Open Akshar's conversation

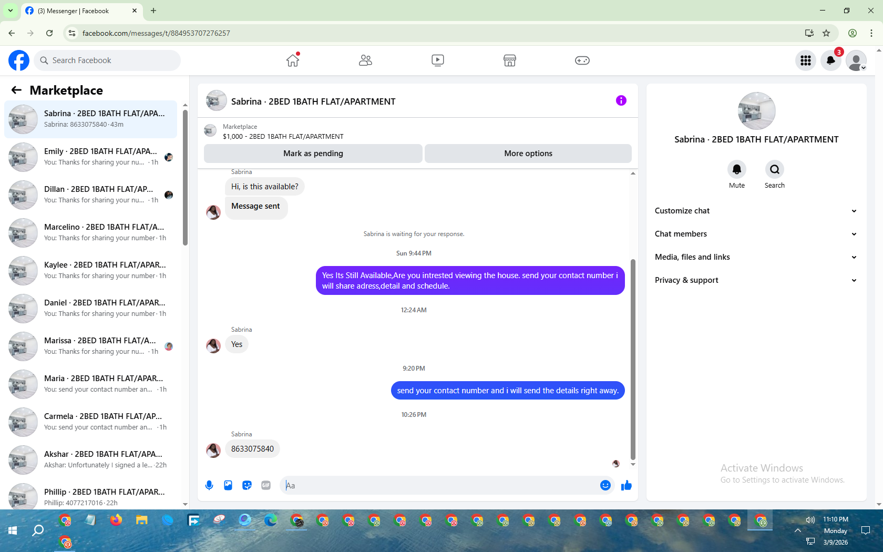[x=90, y=459]
